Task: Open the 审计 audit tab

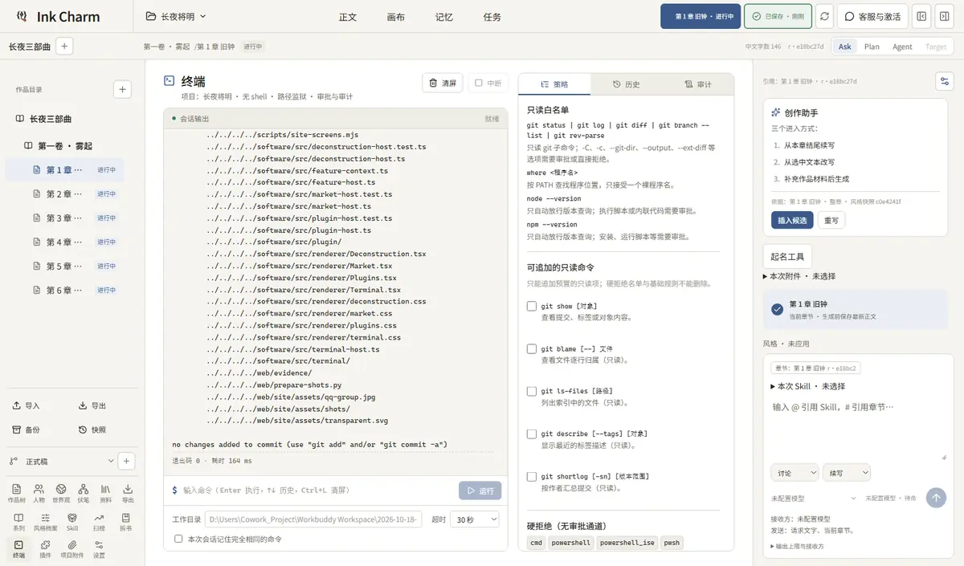Action: pos(697,84)
